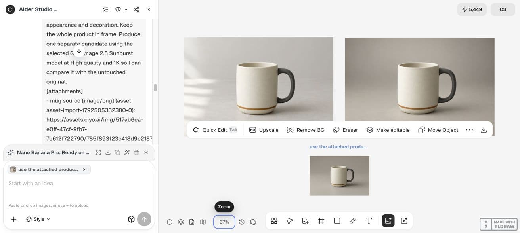Open the version history clock icon
This screenshot has width=520, height=233.
(242, 222)
